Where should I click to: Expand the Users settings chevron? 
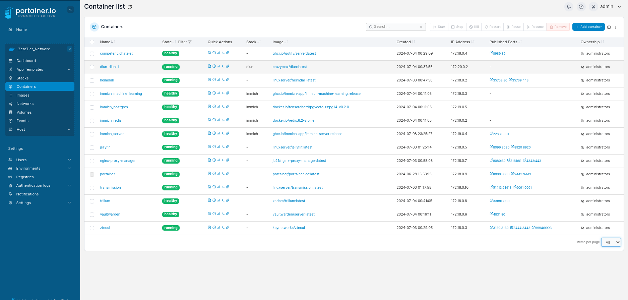pyautogui.click(x=69, y=160)
